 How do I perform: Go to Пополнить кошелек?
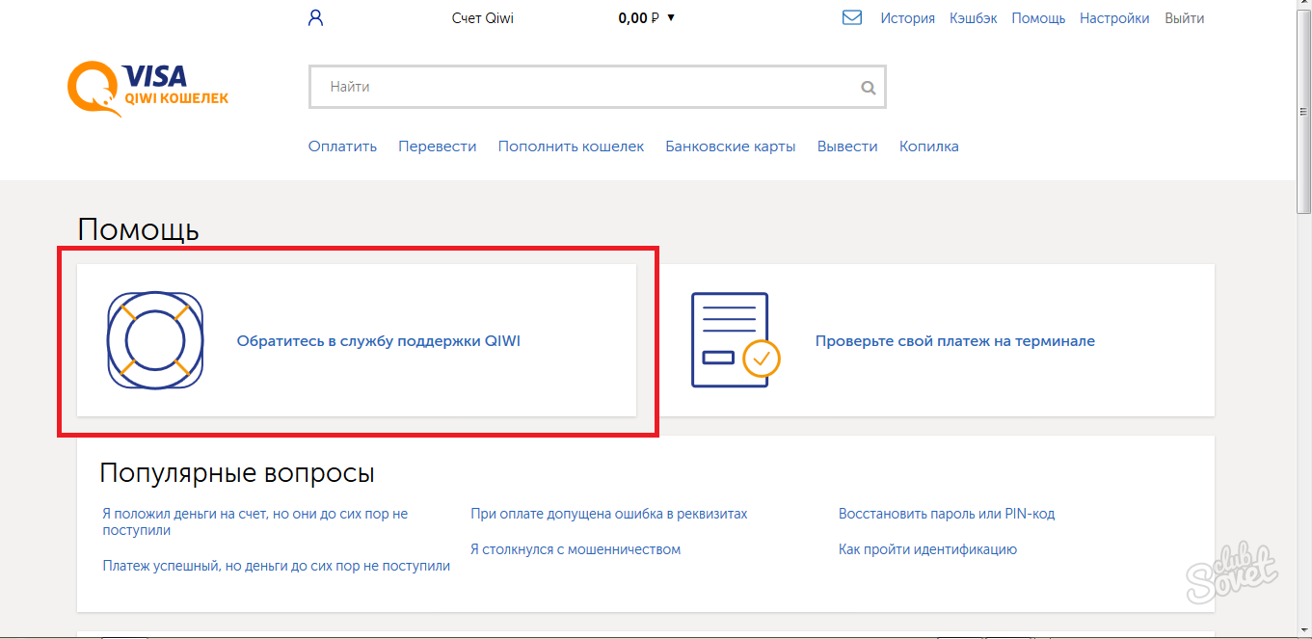572,146
